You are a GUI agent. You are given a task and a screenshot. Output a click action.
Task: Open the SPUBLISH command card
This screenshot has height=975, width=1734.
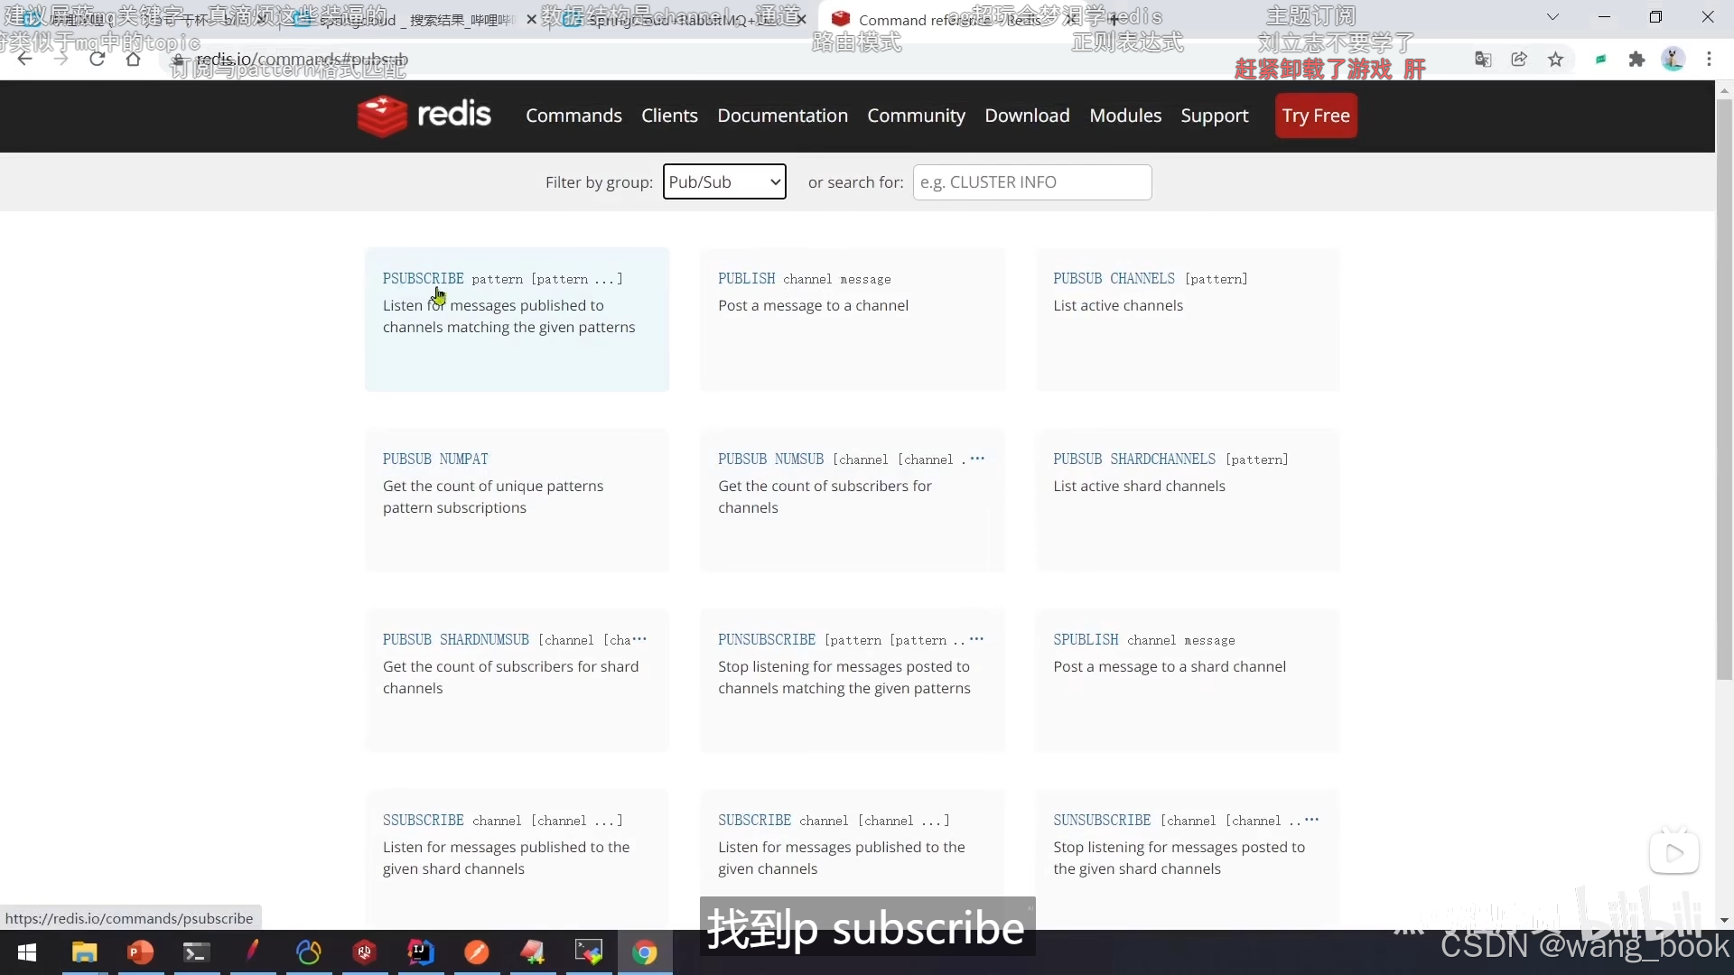pyautogui.click(x=1188, y=680)
